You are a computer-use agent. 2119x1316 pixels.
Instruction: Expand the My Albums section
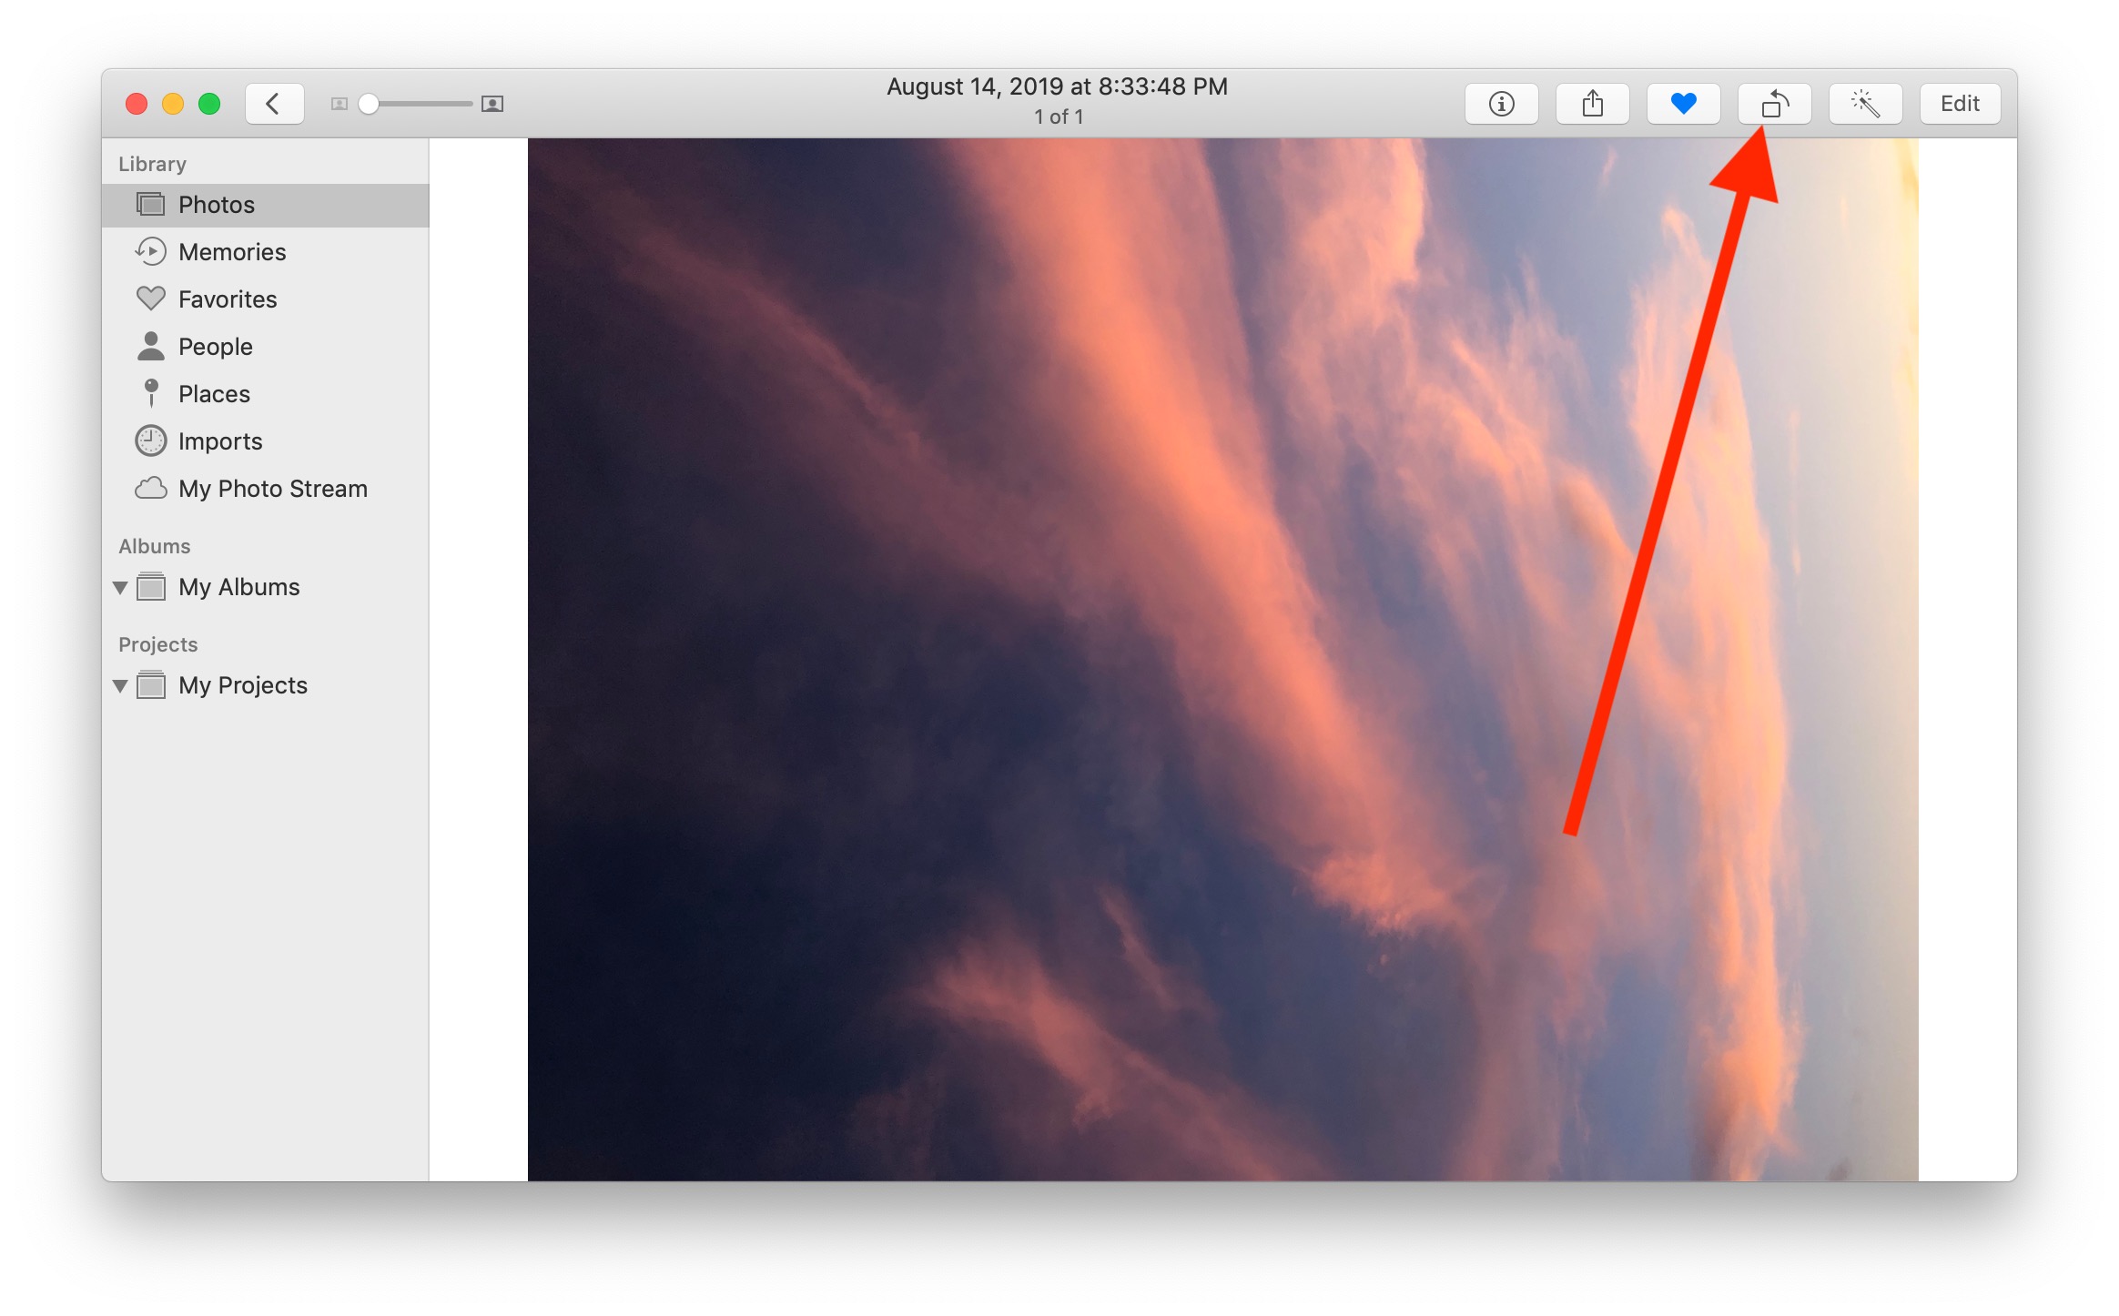click(x=126, y=585)
